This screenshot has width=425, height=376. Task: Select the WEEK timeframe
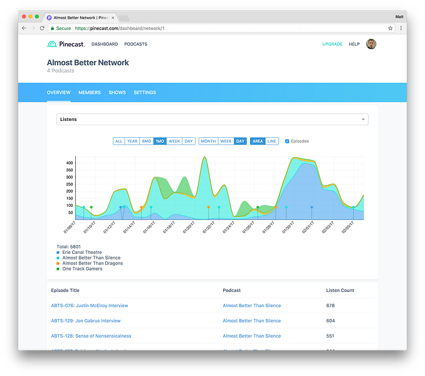point(174,141)
